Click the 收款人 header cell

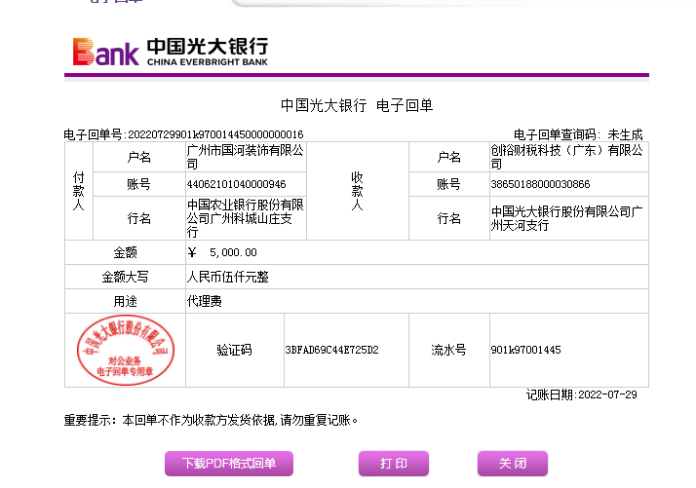click(x=358, y=191)
